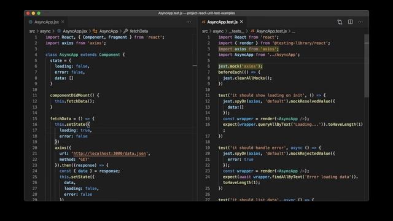This screenshot has height=221, width=393.
Task: Click the green macOS zoom button
Action: point(39,13)
